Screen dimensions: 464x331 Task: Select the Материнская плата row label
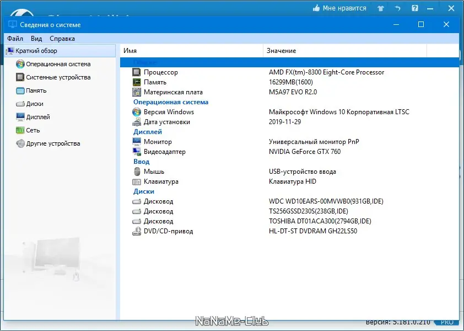coord(173,92)
